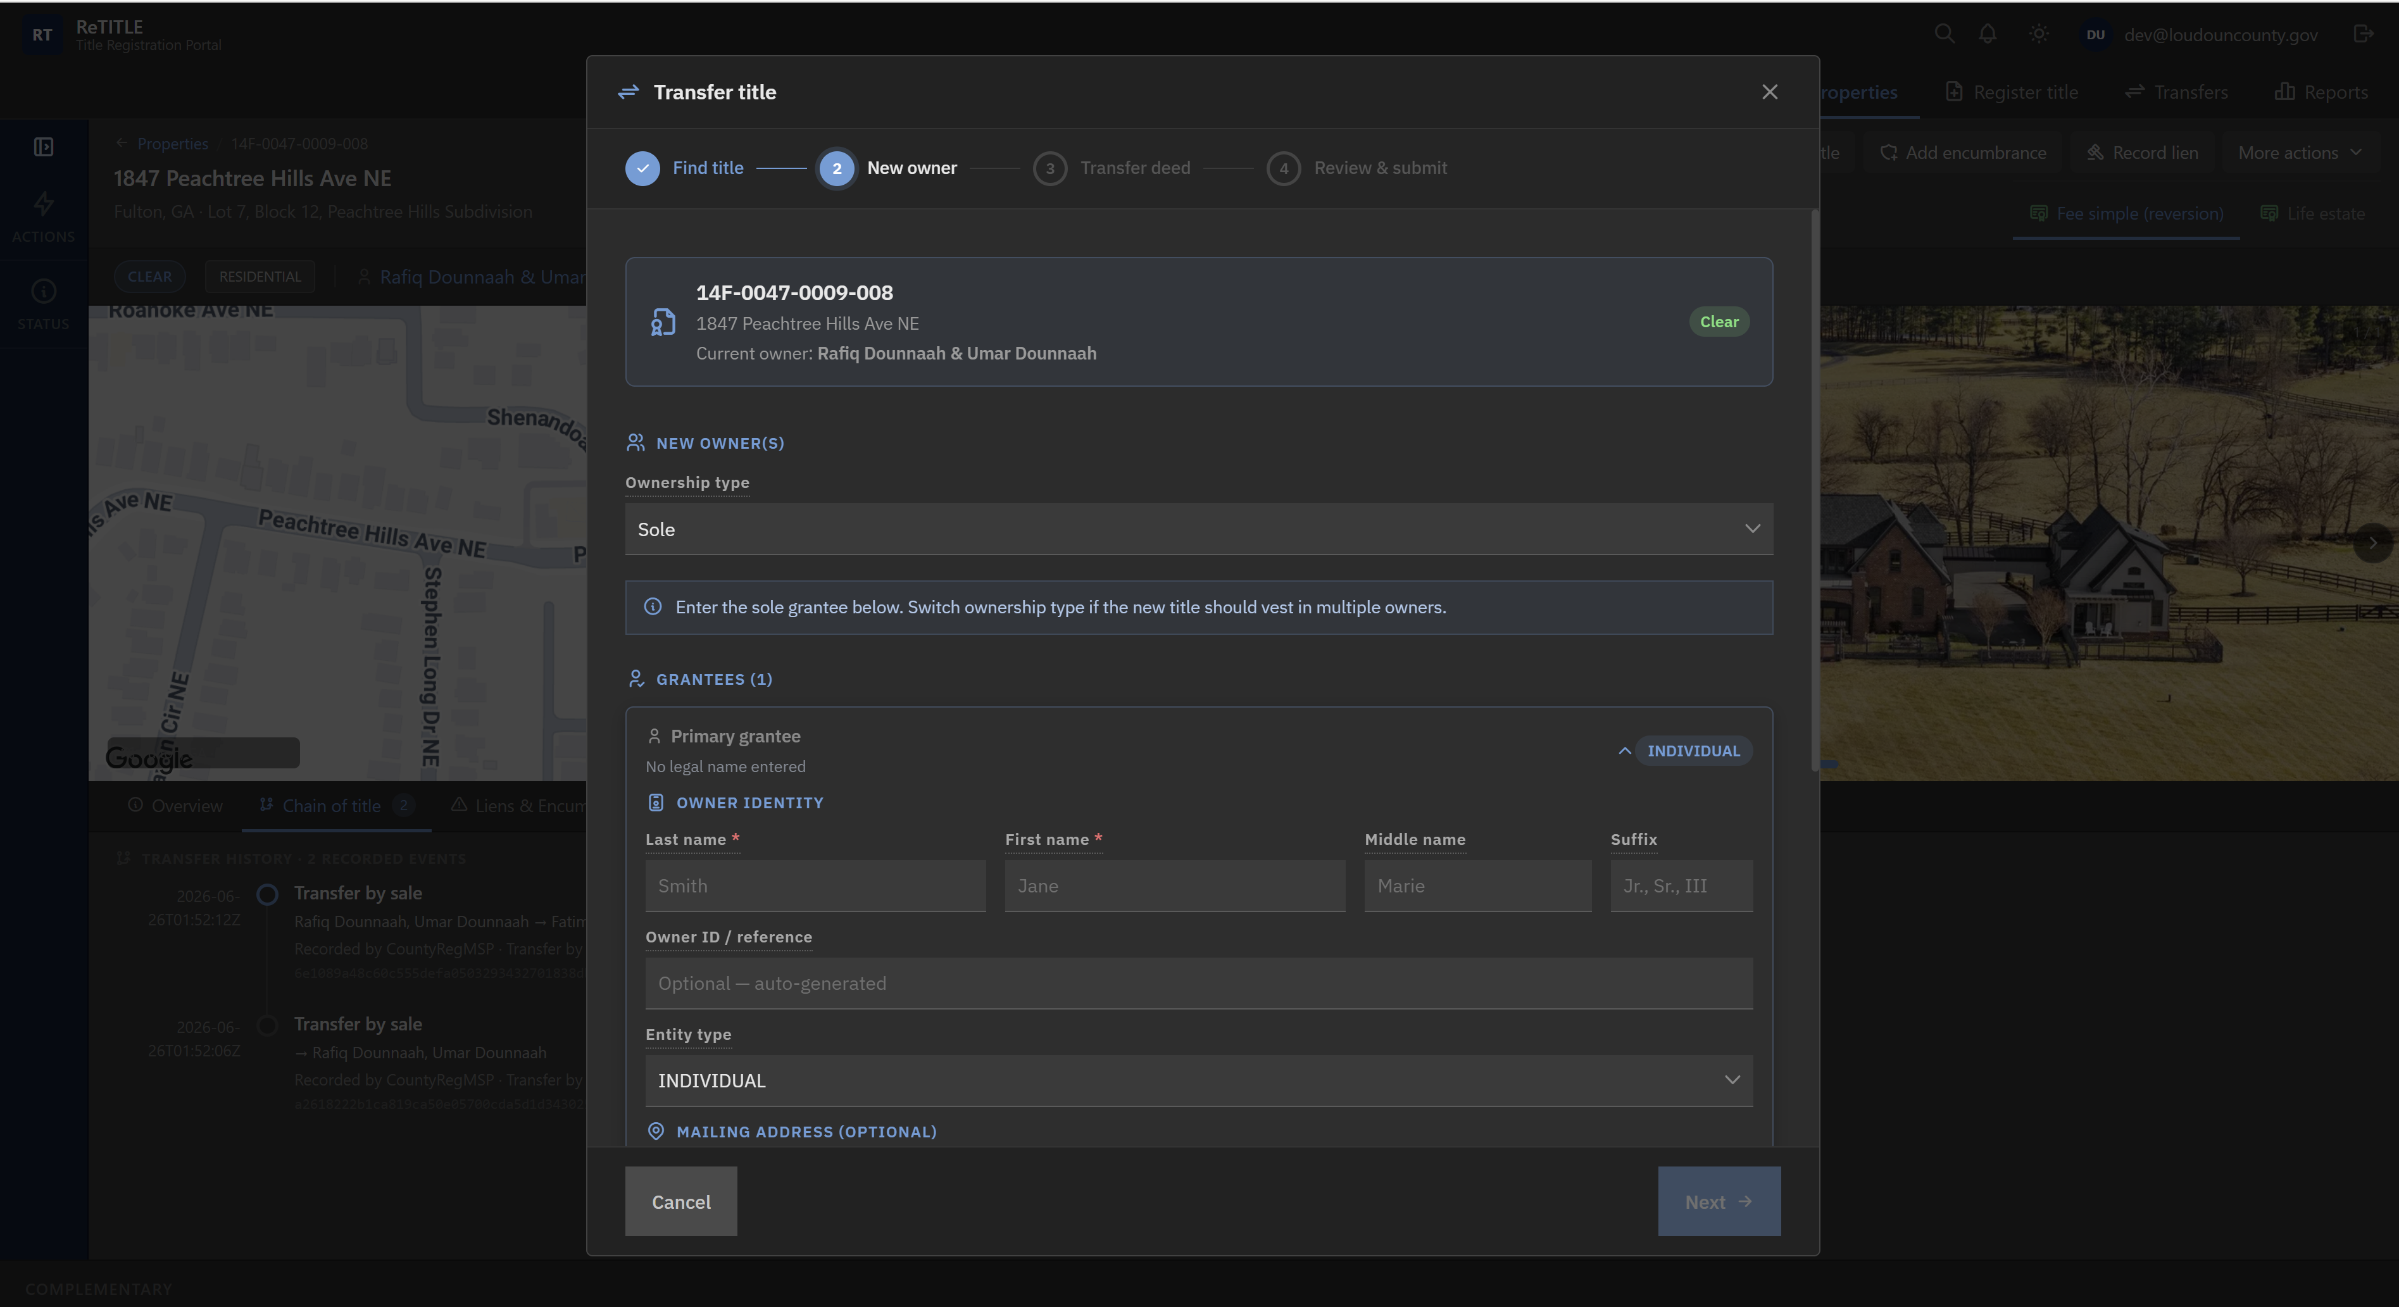Click the Google map of Peachtree Hills Ave

(337, 542)
